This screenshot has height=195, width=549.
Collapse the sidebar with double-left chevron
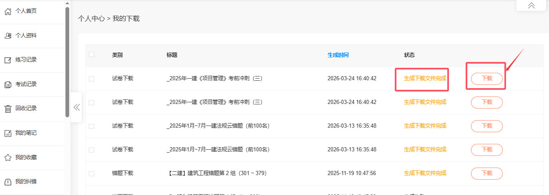tap(76, 107)
